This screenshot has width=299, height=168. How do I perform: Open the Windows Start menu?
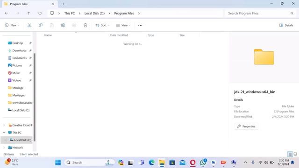point(58,162)
